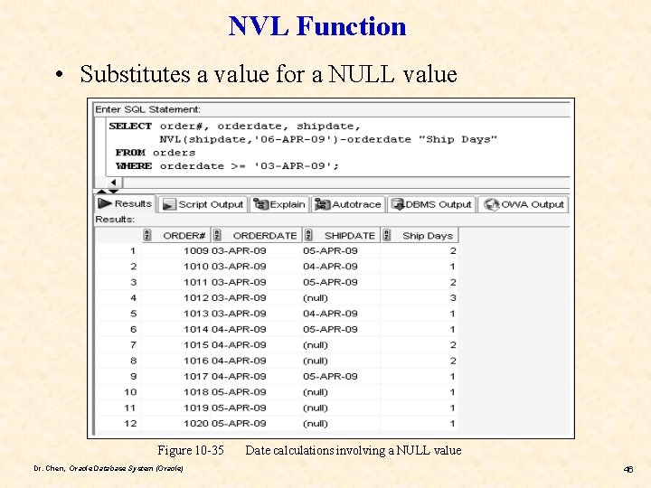
Task: Click the orderdate of order 1018
Action: point(239,392)
